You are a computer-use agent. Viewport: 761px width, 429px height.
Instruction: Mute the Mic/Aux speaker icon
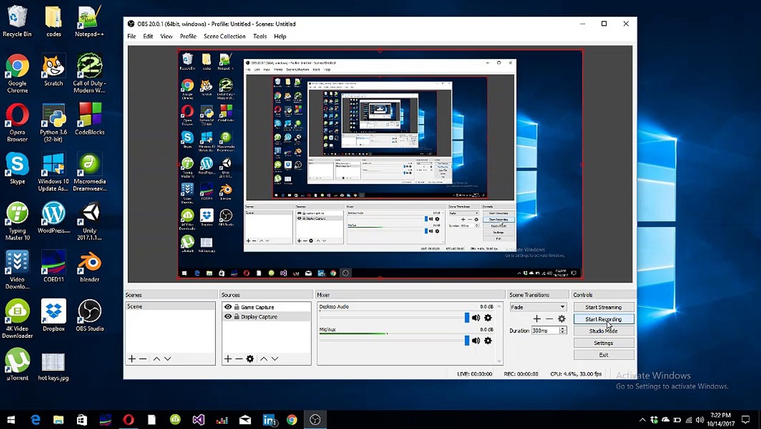coord(475,341)
